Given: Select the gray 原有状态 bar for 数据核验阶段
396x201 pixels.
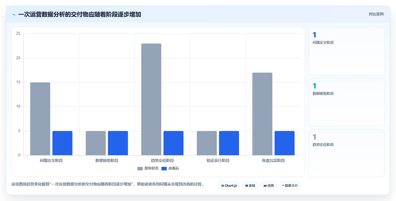Looking at the screenshot, I should (x=96, y=143).
